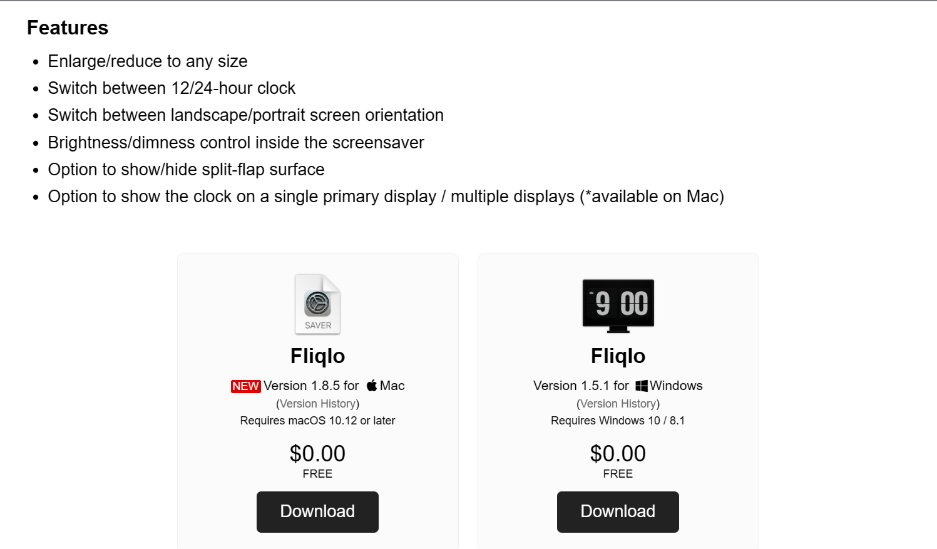Select the Fliqlo title above the Mac card

point(317,356)
